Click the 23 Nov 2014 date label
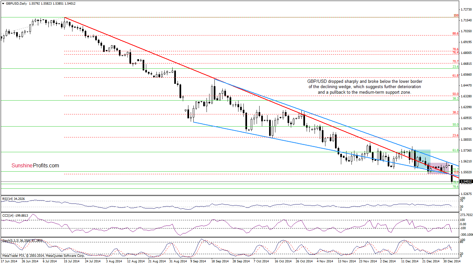Viewport: 473px width, 264px height. (367, 261)
